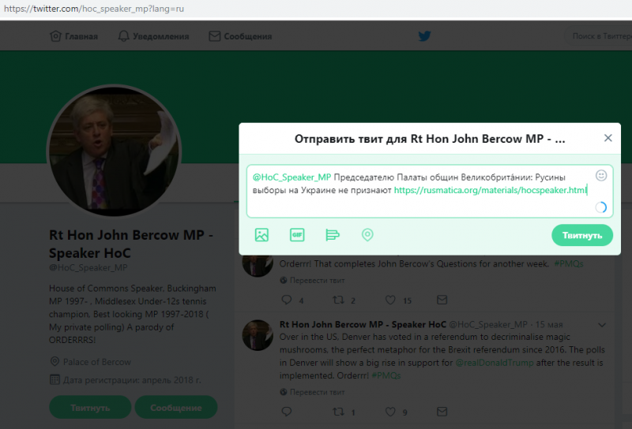Click the Twitter bird logo
The width and height of the screenshot is (632, 429).
pyautogui.click(x=424, y=36)
